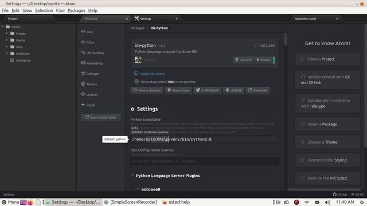The height and width of the screenshot is (206, 367).
Task: Collapse the autopep8 subsection
Action: tap(138, 189)
